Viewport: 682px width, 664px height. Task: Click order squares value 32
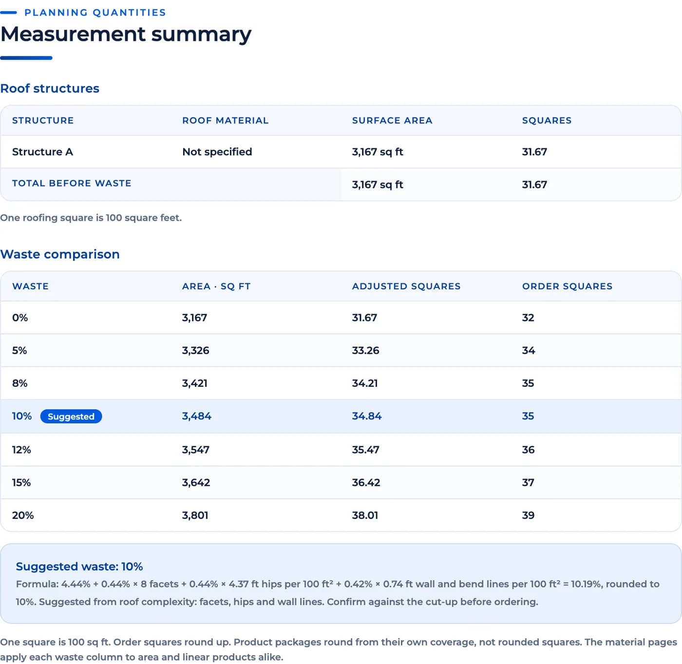[528, 318]
